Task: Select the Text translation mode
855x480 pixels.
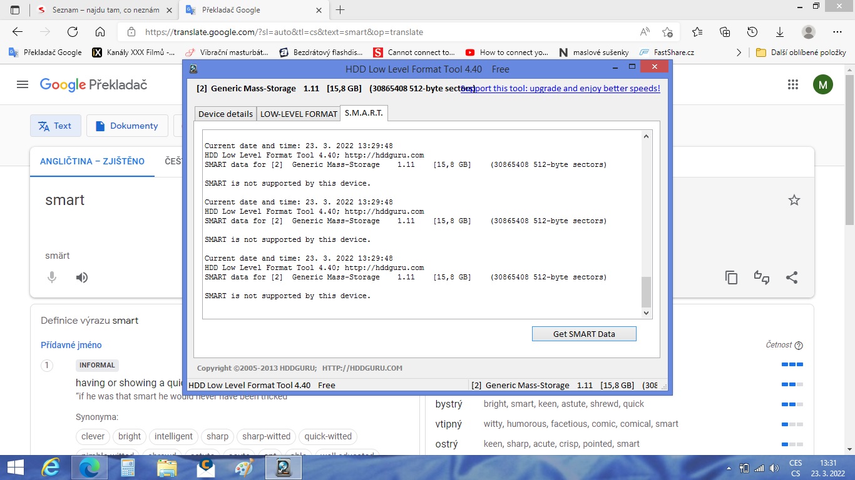Action: [x=55, y=126]
